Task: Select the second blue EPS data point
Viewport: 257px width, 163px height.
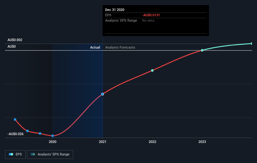Action: (x=28, y=131)
